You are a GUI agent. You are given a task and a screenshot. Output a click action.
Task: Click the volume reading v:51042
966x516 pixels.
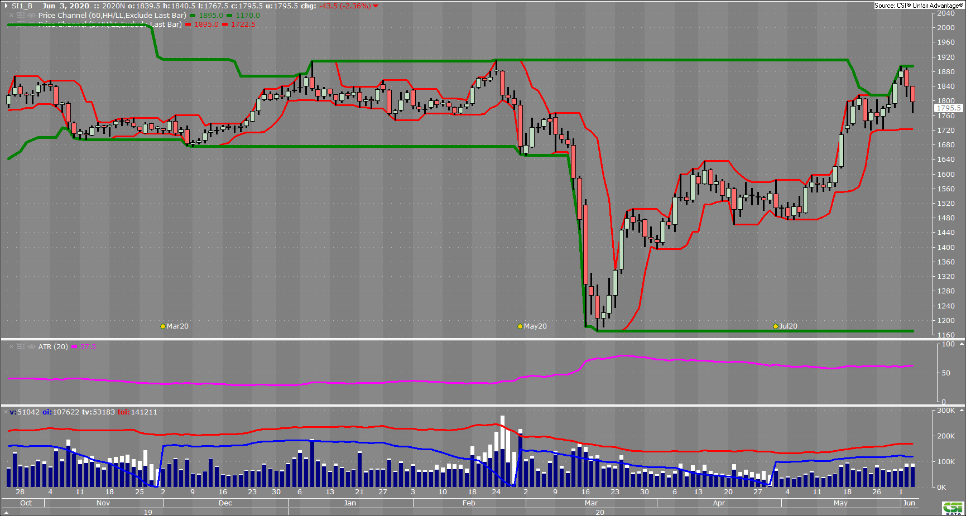(25, 412)
